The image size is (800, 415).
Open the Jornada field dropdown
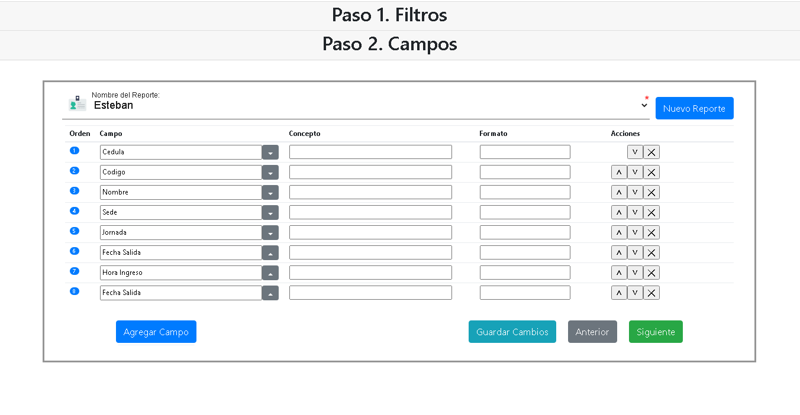pos(270,232)
